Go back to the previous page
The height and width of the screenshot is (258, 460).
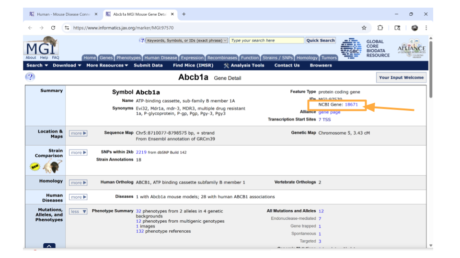[30, 28]
